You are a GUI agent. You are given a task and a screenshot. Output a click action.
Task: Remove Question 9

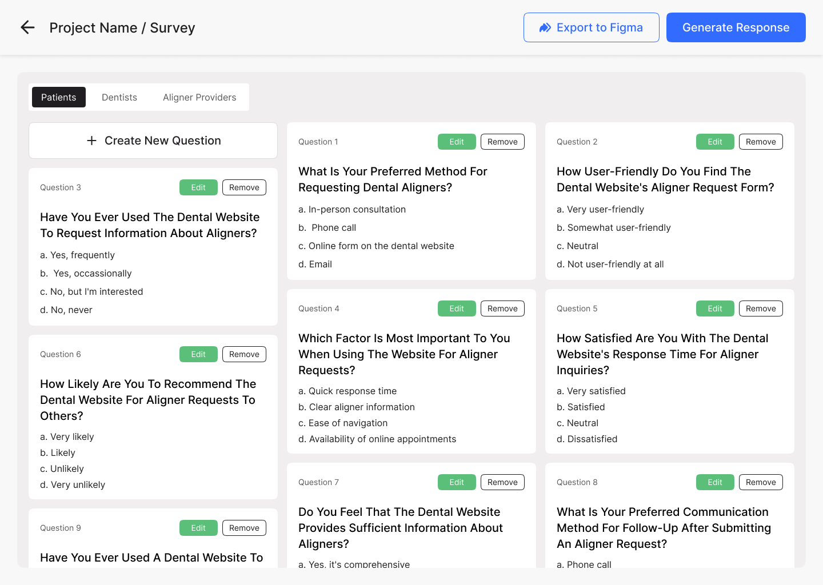click(x=244, y=528)
